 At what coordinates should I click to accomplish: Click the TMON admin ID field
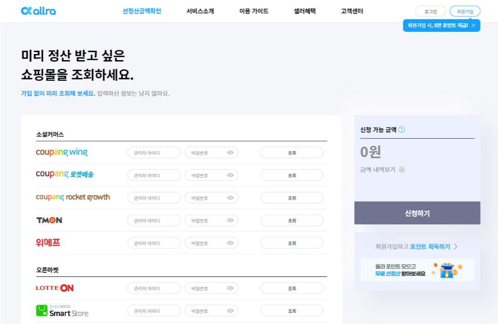(154, 220)
